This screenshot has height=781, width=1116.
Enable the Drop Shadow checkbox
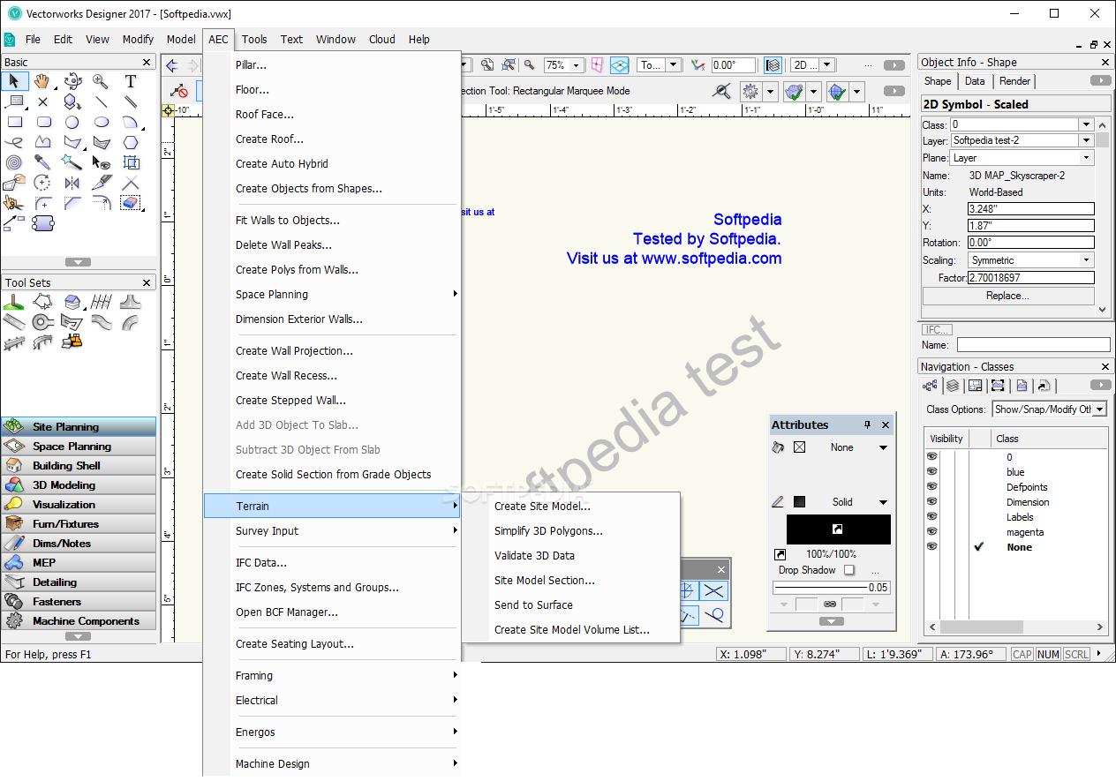click(x=849, y=570)
